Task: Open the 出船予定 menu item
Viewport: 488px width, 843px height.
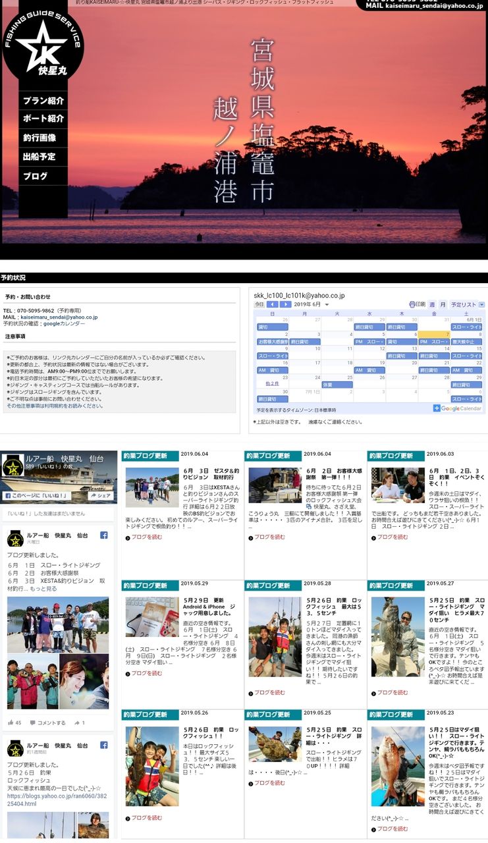Action: [43, 157]
